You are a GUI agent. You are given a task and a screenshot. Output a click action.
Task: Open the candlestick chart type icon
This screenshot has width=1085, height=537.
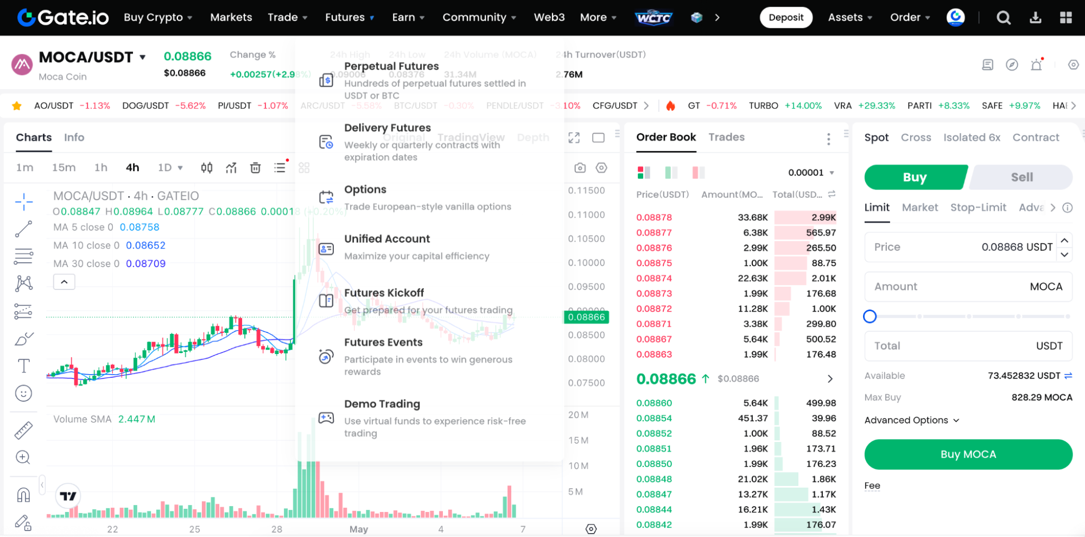pos(206,168)
